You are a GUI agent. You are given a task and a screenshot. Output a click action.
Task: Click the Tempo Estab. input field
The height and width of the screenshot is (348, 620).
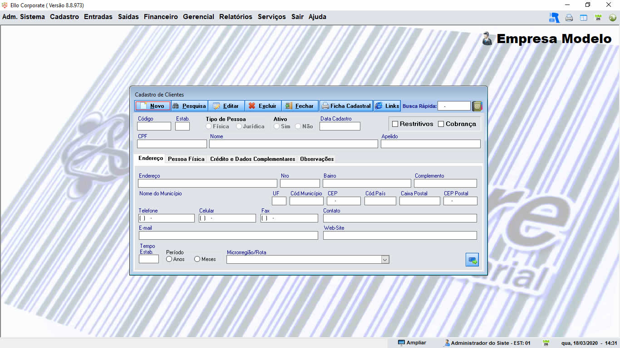(149, 259)
